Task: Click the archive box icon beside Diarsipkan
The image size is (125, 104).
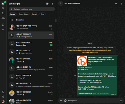Action: pos(12,20)
